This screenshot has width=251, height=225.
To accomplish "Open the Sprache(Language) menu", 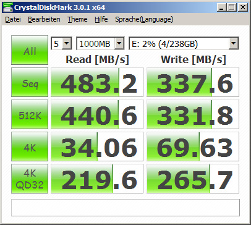I will (144, 19).
